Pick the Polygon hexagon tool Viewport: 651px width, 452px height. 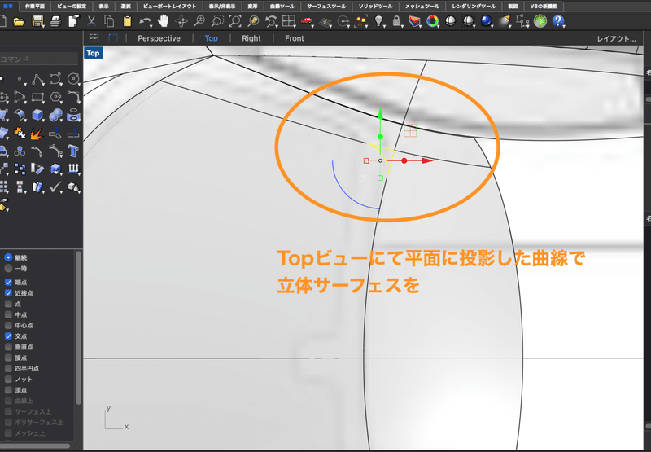pos(55,97)
